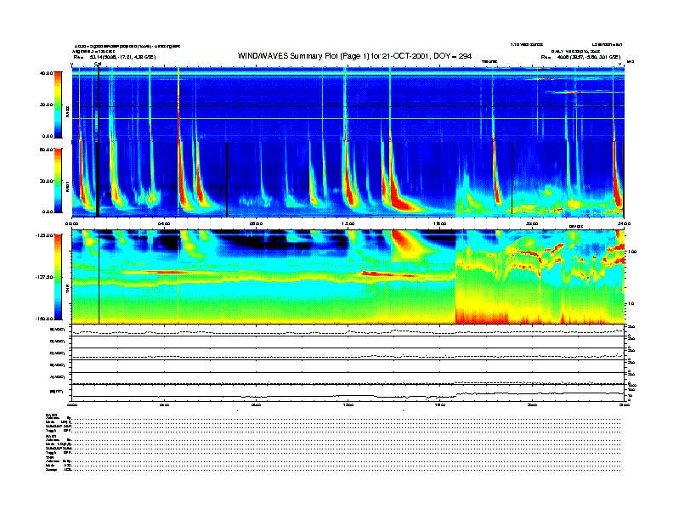
Task: Click the 08:00 tick label beneath RAD1 spectrogram
Action: pos(256,223)
